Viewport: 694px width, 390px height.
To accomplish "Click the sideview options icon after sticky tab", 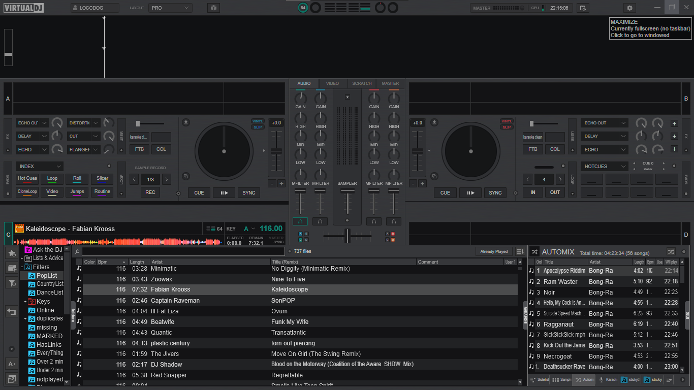I will (x=670, y=380).
